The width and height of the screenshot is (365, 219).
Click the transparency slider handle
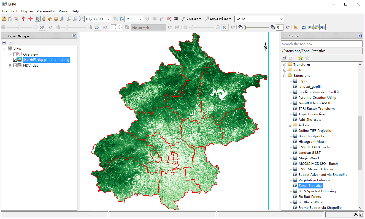click(245, 27)
